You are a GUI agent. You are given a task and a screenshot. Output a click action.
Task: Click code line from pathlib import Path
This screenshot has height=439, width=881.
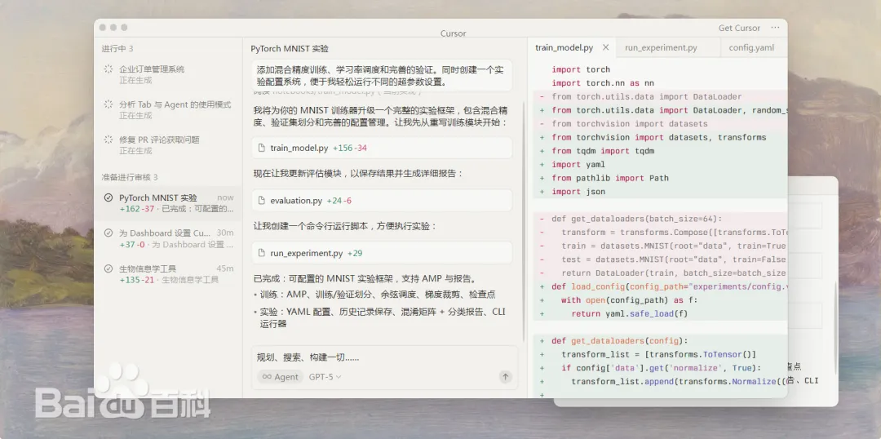pyautogui.click(x=610, y=178)
